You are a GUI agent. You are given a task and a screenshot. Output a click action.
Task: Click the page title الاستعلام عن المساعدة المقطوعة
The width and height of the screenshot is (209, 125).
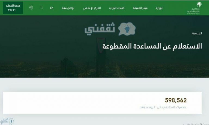[152, 46]
